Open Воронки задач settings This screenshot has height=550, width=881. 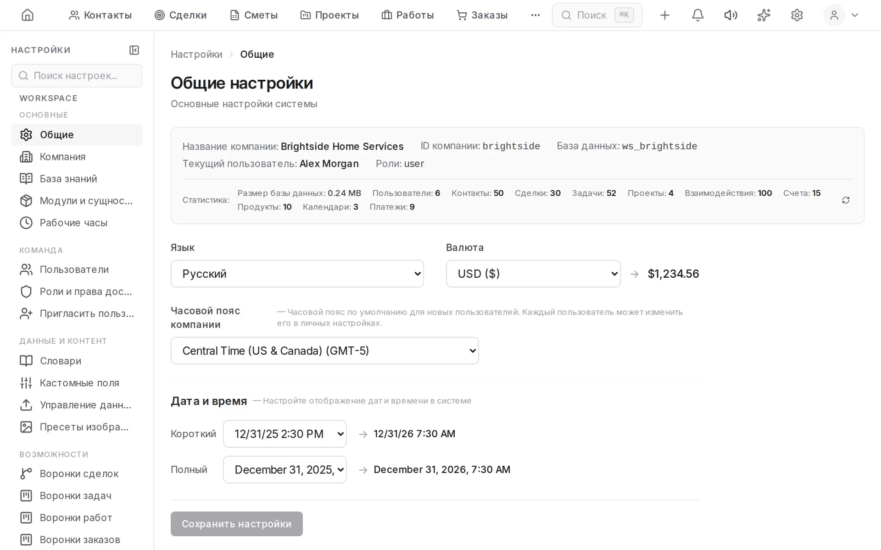pos(77,495)
